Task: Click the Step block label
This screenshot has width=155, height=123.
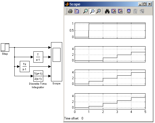Action: 5,54
